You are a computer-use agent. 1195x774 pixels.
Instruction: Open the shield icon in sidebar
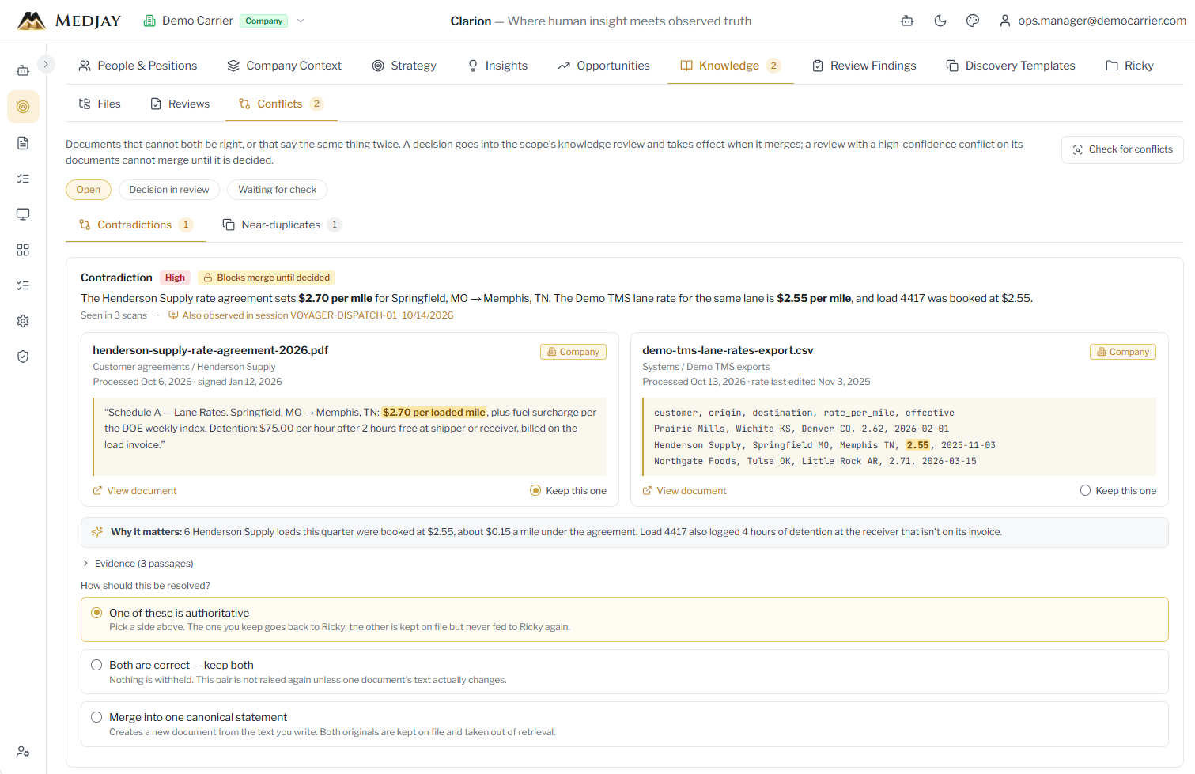tap(23, 357)
